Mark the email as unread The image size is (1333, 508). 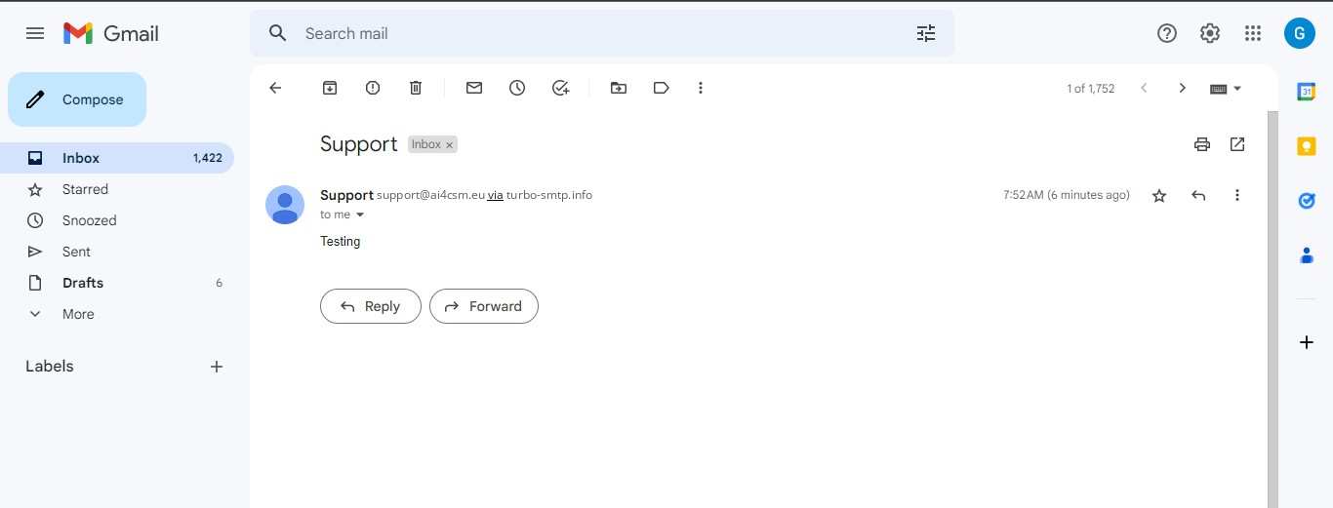pos(474,88)
